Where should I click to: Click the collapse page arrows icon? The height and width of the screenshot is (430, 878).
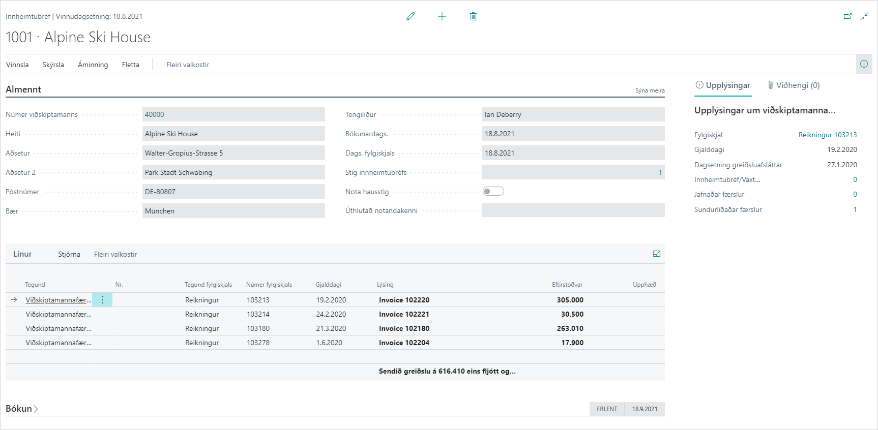864,16
